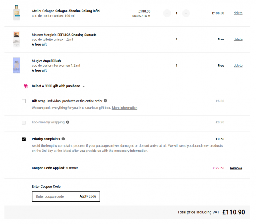Open Priority complaints info icon
This screenshot has width=256, height=224.
63,139
